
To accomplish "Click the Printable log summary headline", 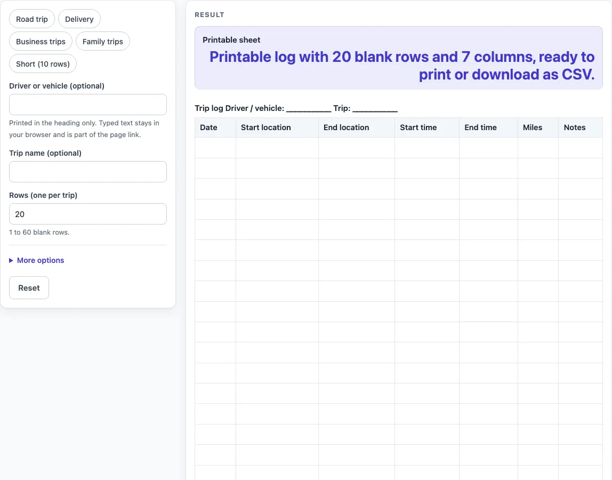I will (402, 66).
